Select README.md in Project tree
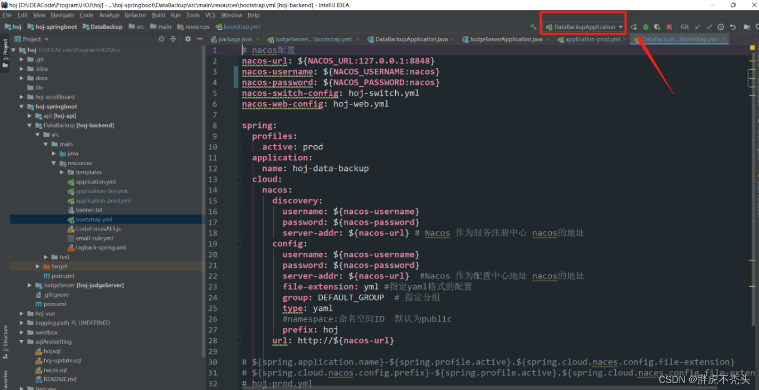Image resolution: width=759 pixels, height=390 pixels. 55,379
